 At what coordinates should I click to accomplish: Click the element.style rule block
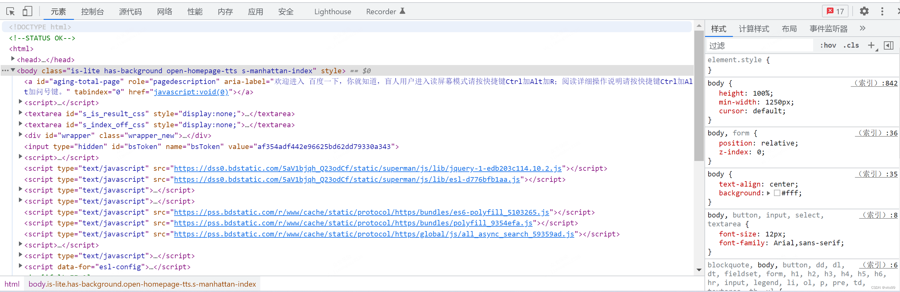pos(802,65)
